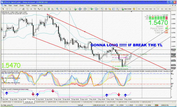Open the View menu
Screen dimensions: 177x107
pyautogui.click(x=10, y=5)
